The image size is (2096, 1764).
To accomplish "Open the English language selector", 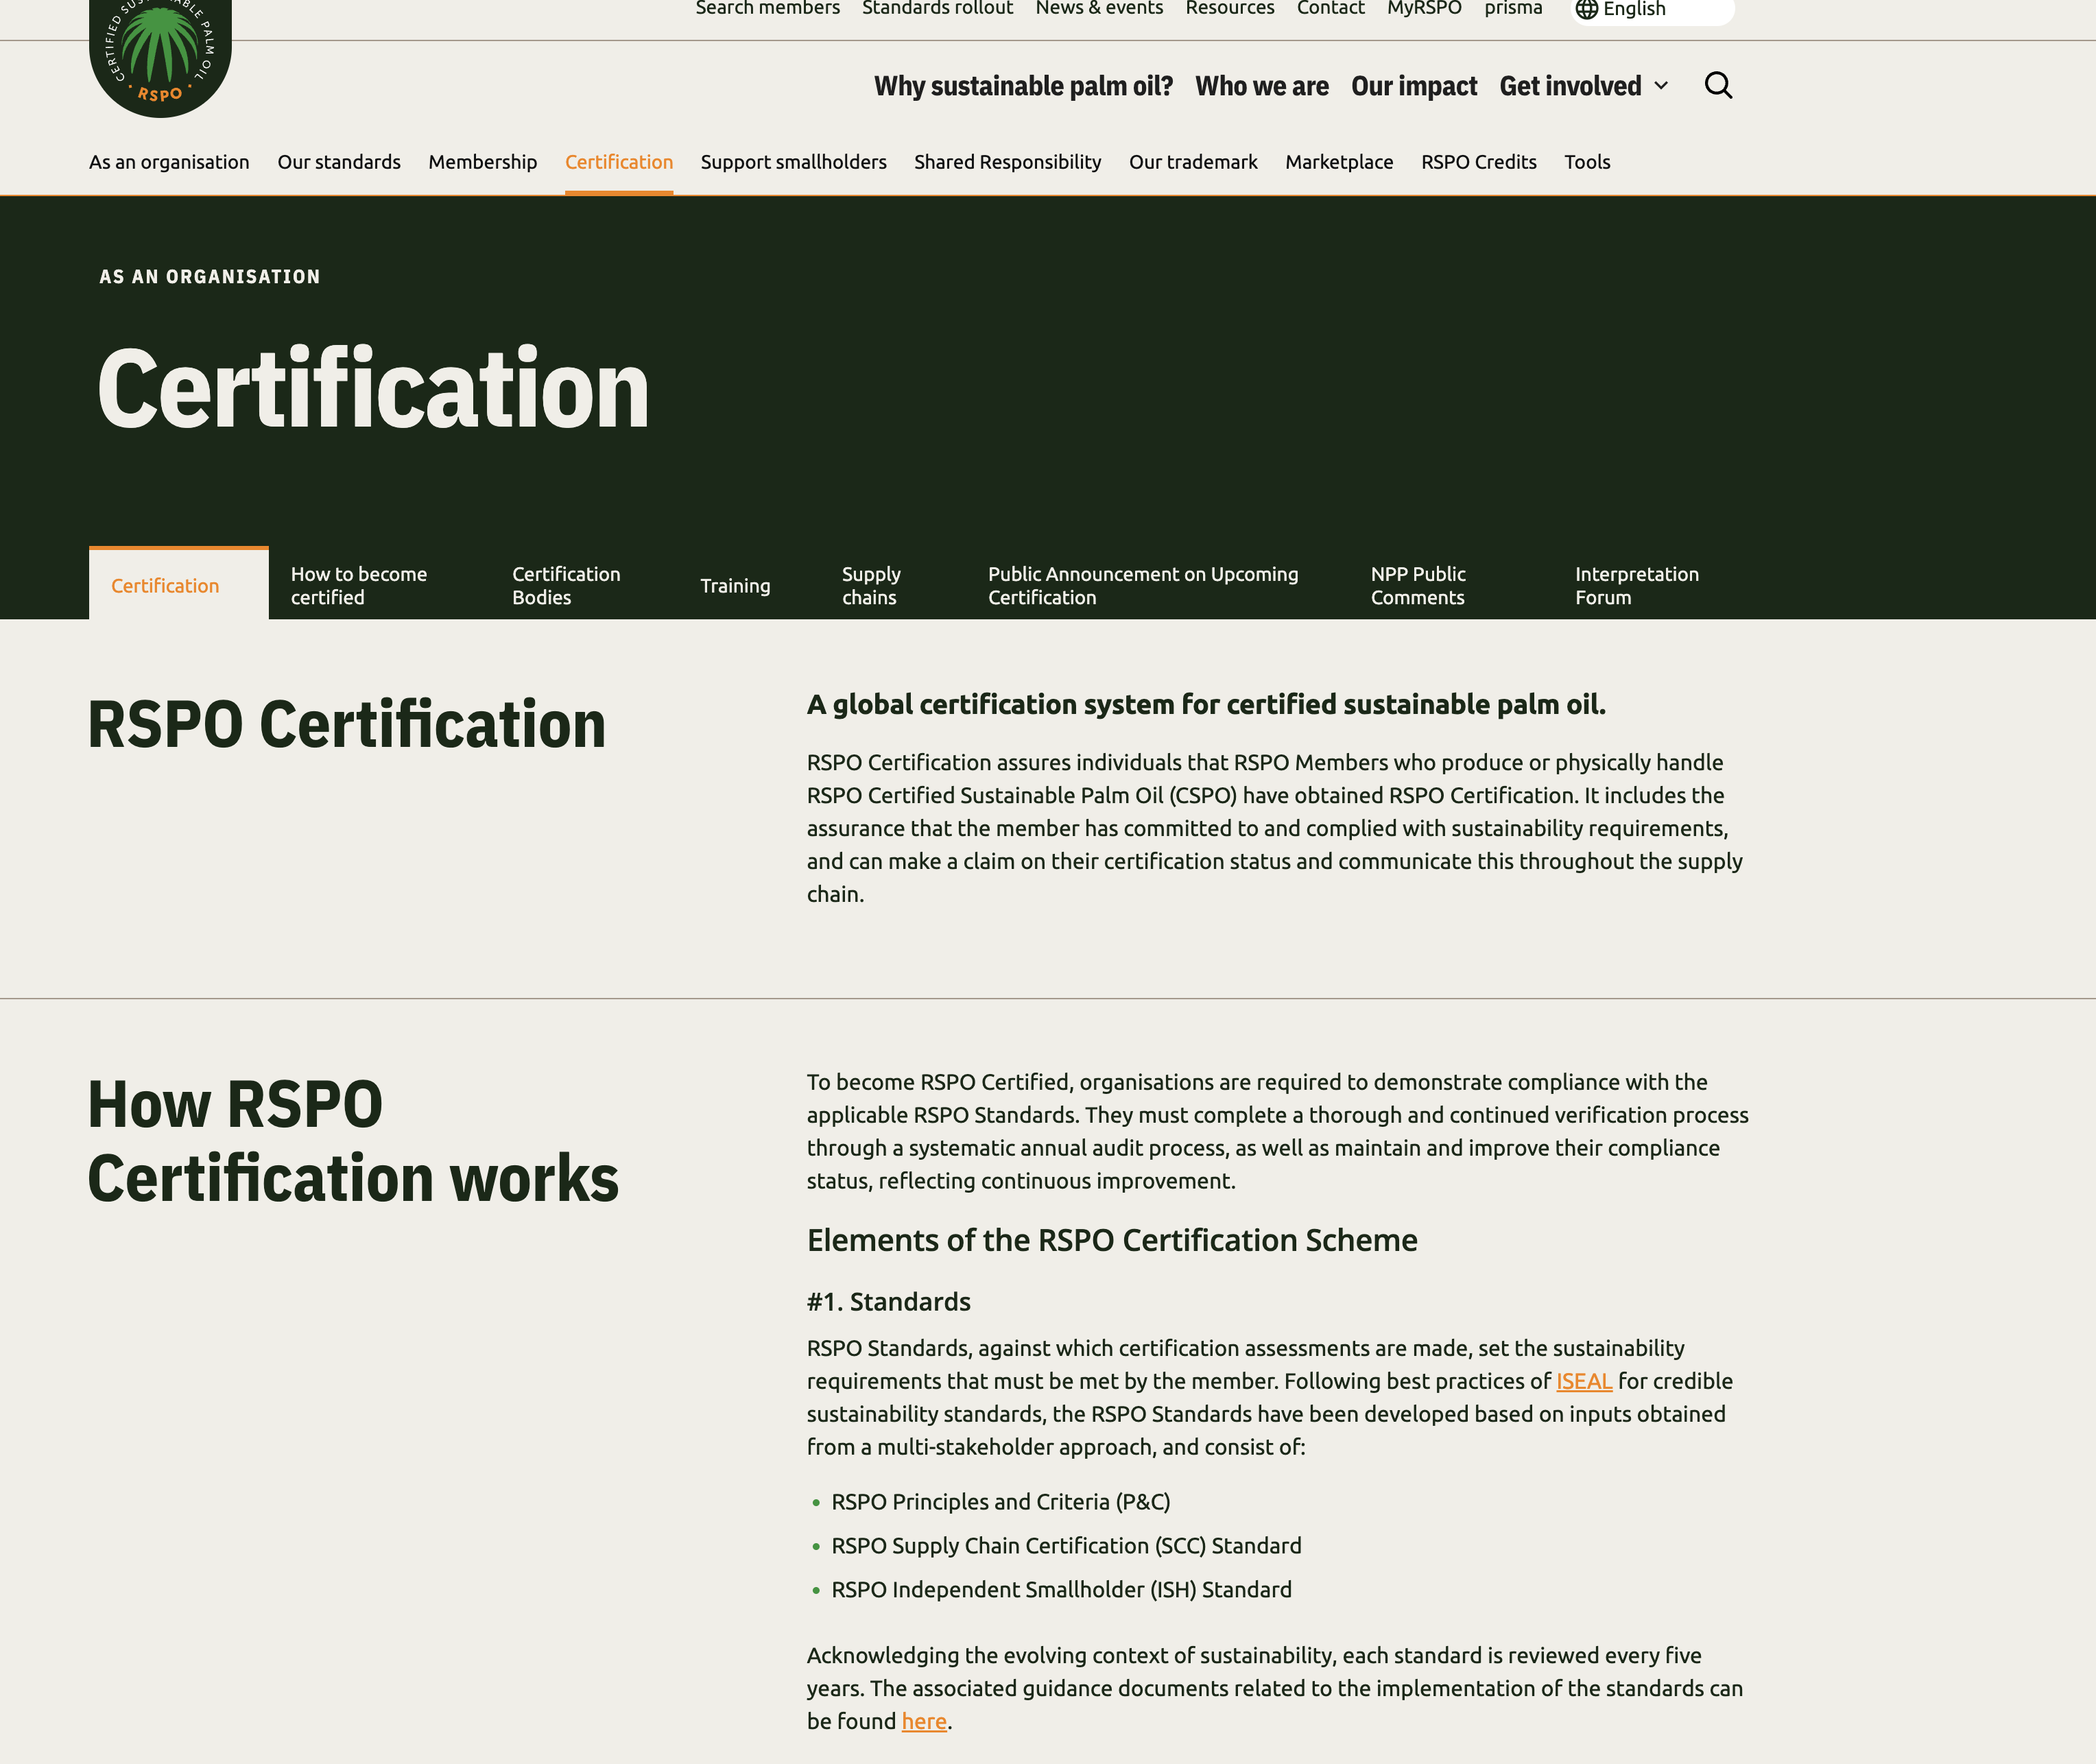I will (1652, 9).
